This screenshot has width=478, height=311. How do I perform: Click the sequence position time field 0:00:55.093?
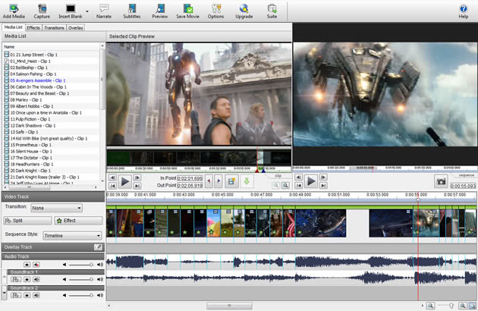click(463, 186)
